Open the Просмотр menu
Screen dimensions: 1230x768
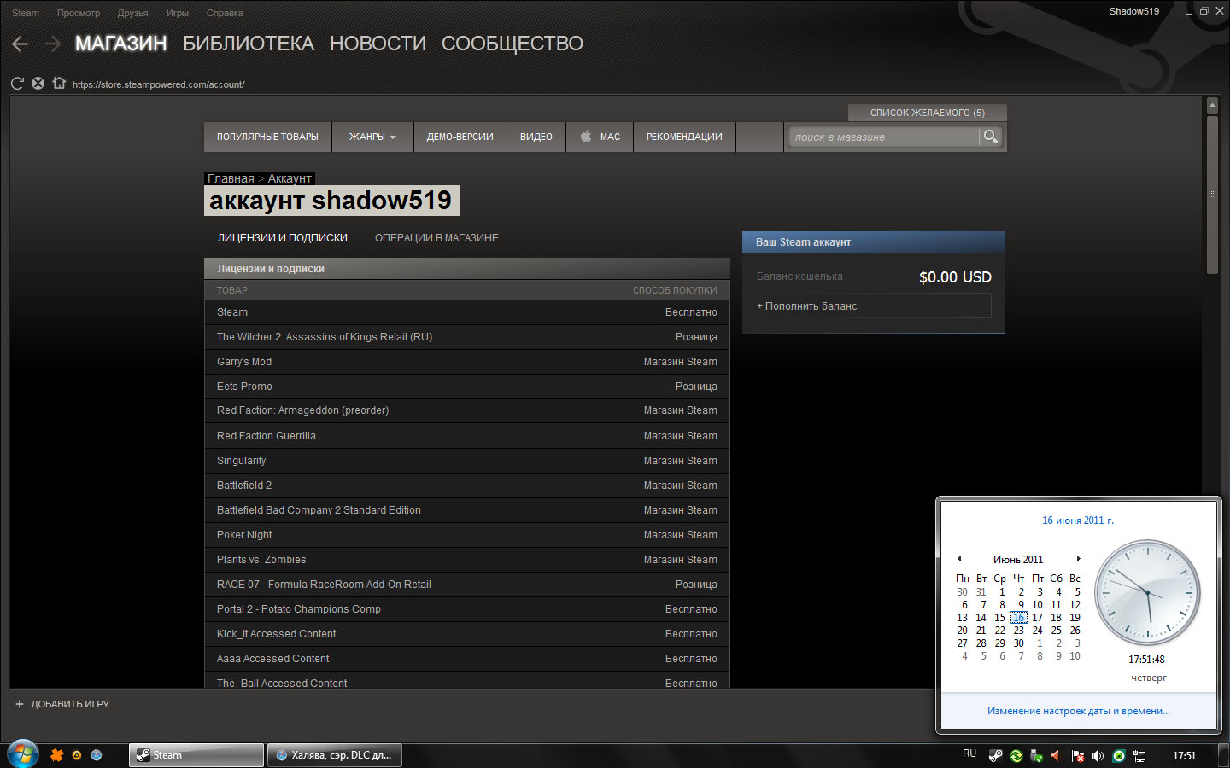[x=79, y=13]
